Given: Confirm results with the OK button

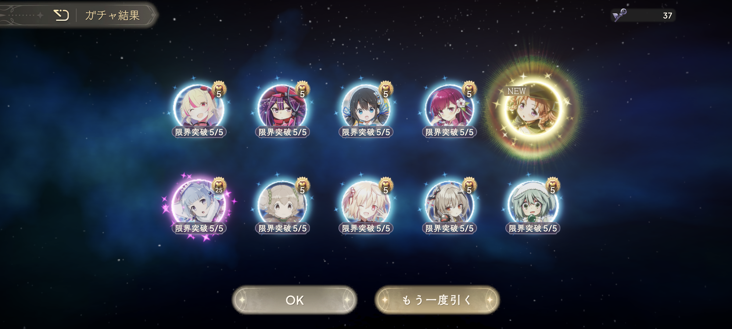Looking at the screenshot, I should tap(294, 300).
